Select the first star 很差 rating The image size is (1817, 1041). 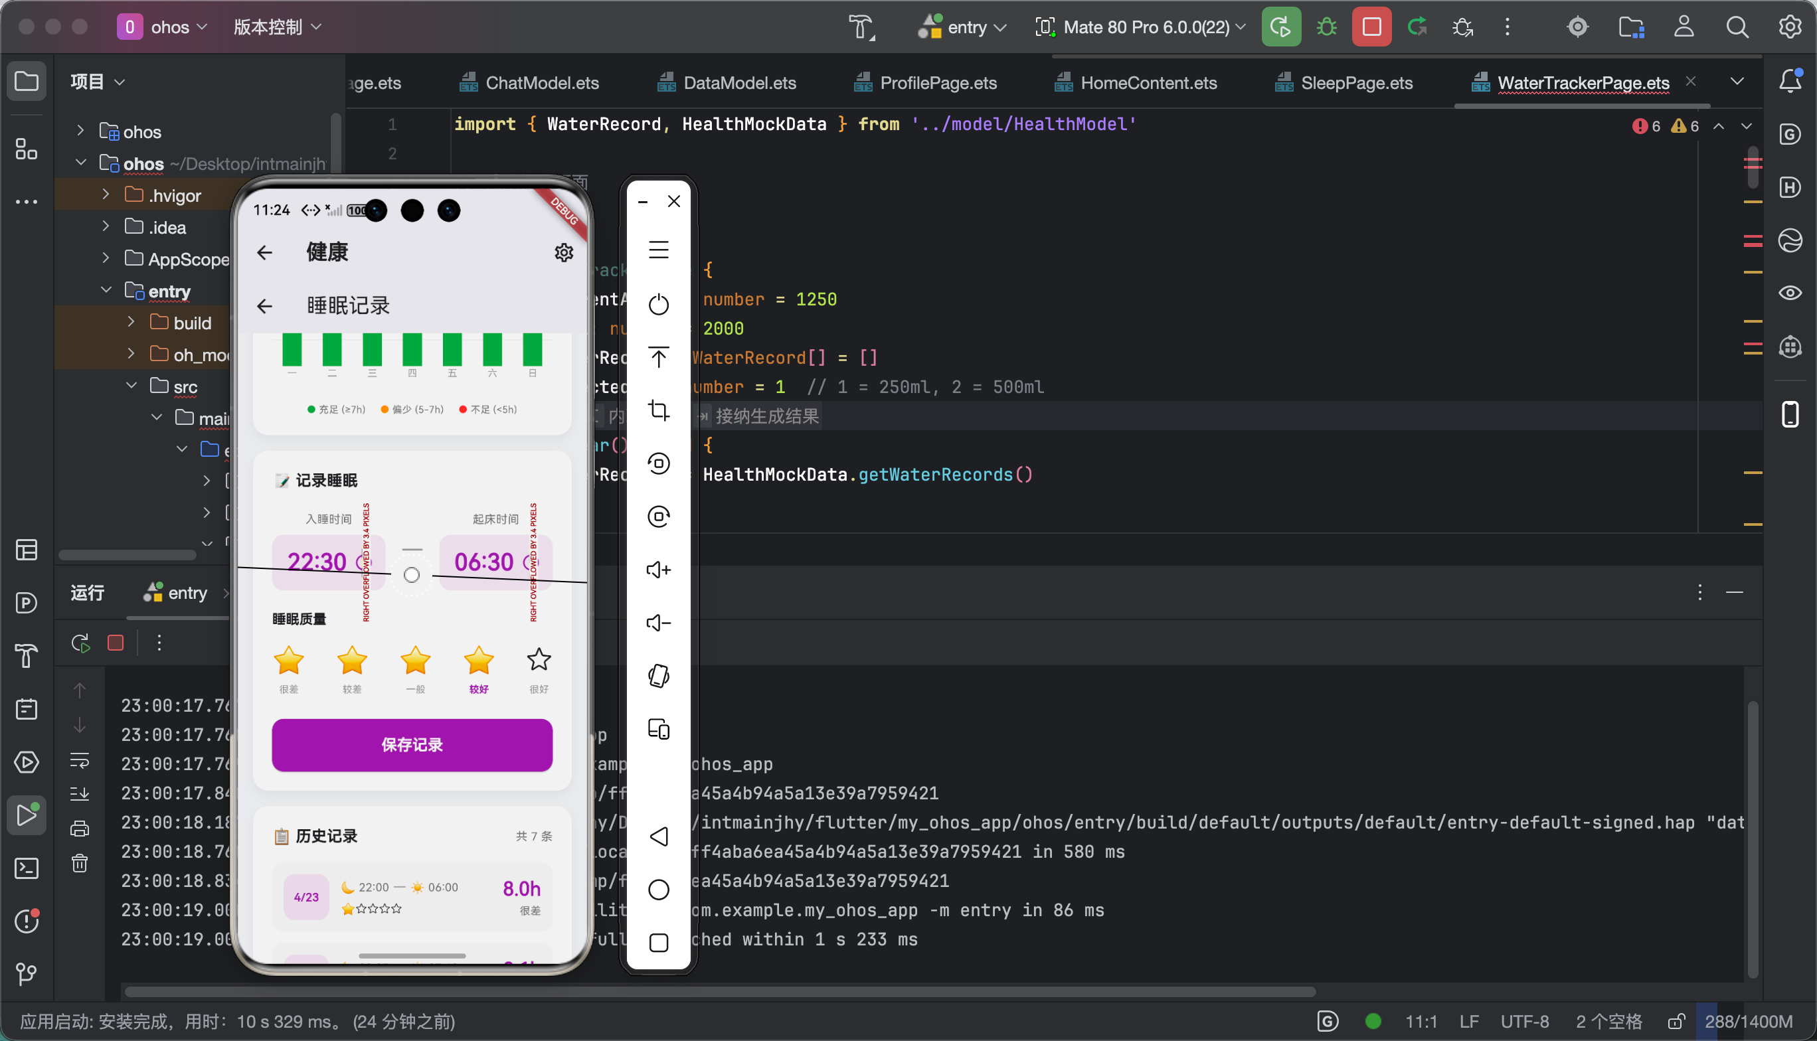coord(289,660)
